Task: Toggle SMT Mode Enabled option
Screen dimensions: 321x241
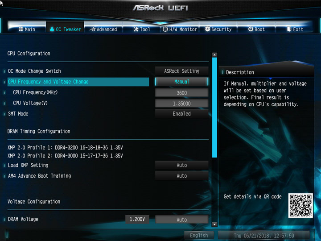Action: [181, 114]
